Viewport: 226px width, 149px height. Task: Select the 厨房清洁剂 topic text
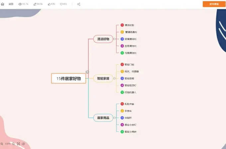coord(130,46)
